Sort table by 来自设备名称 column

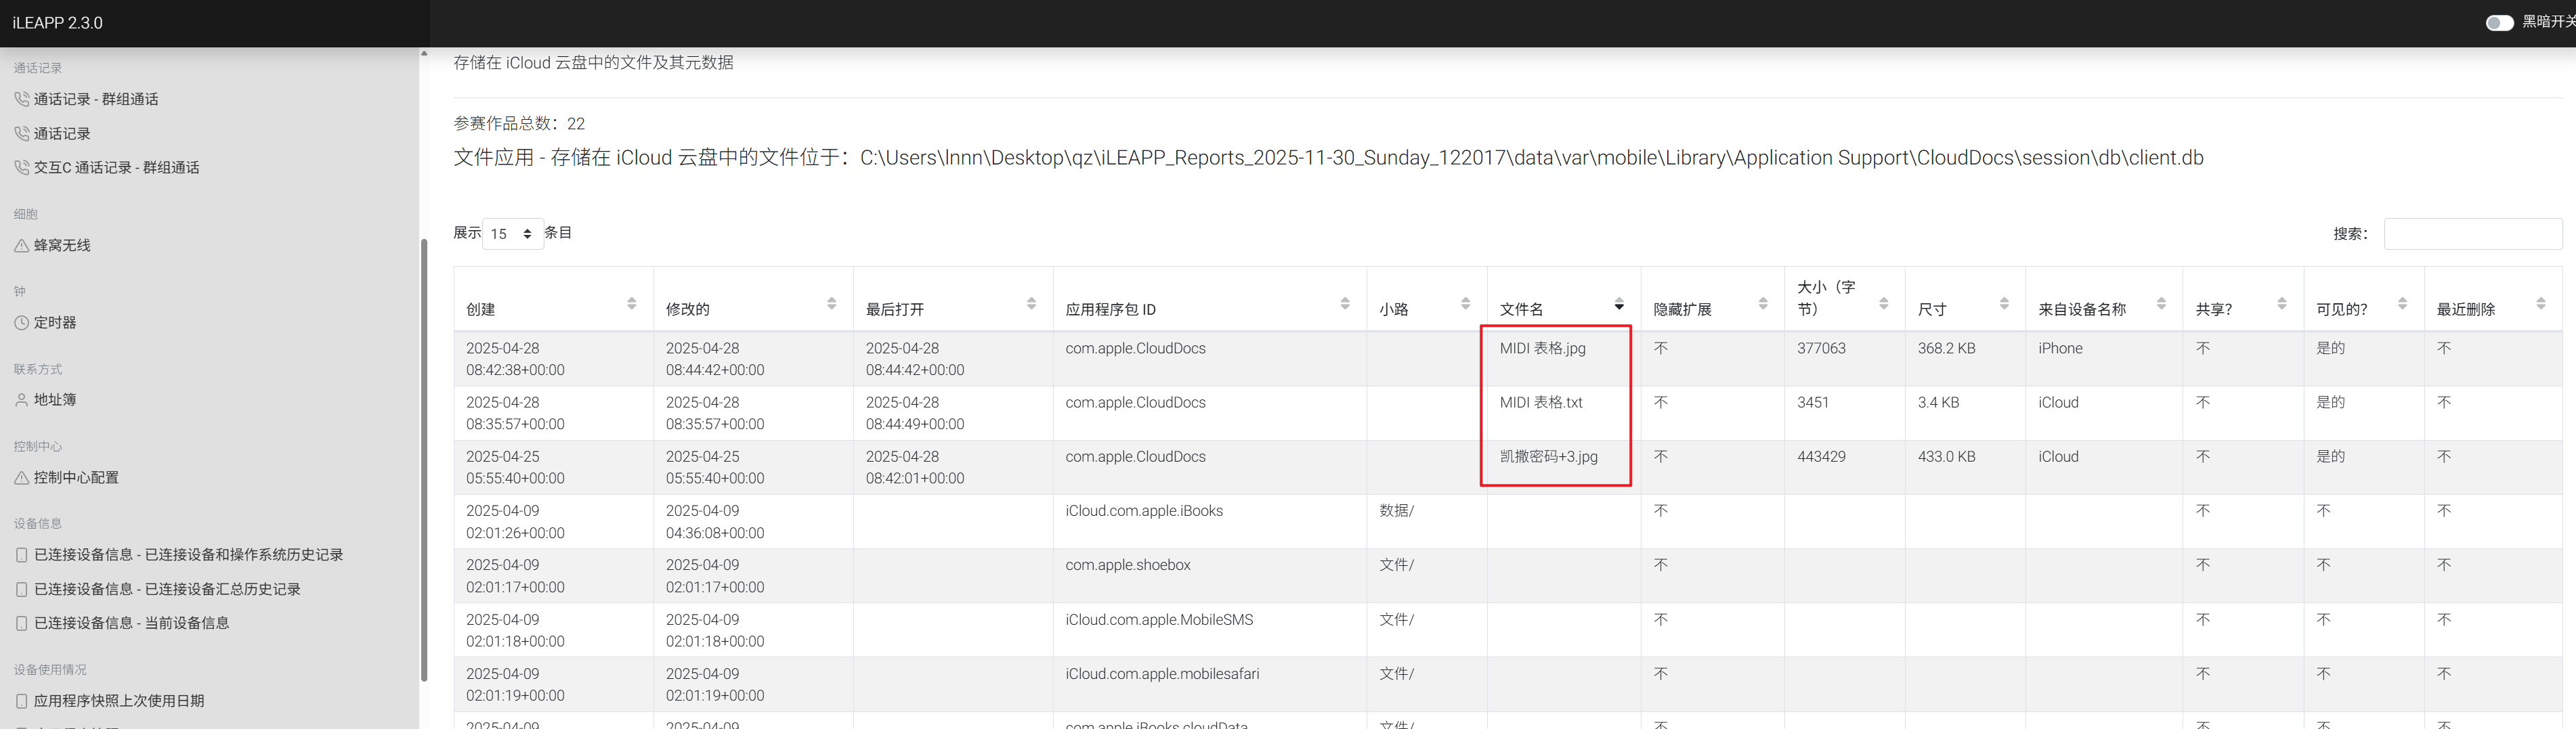click(x=2104, y=299)
